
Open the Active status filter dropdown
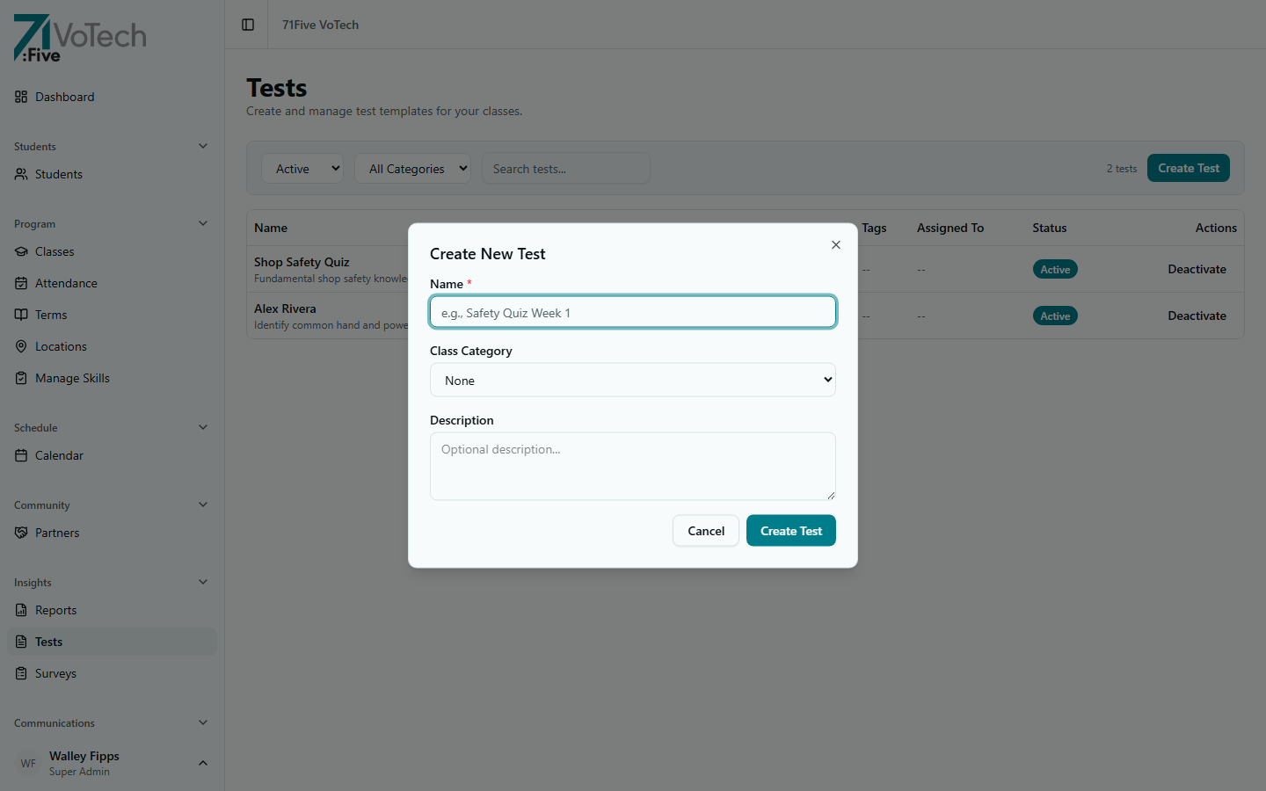302,168
